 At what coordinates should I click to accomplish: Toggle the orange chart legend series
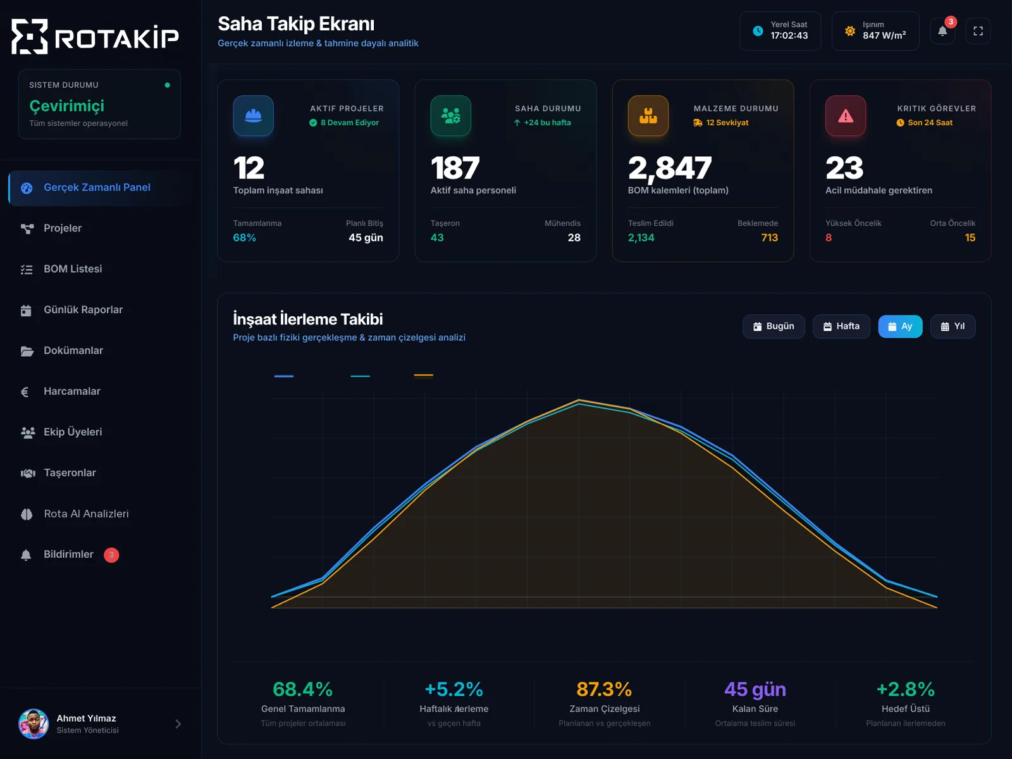(x=423, y=375)
